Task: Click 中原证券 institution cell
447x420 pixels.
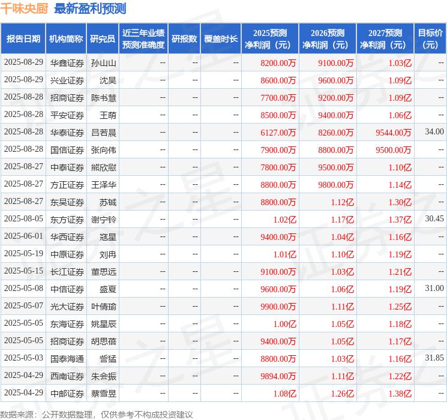Action: coord(67,254)
